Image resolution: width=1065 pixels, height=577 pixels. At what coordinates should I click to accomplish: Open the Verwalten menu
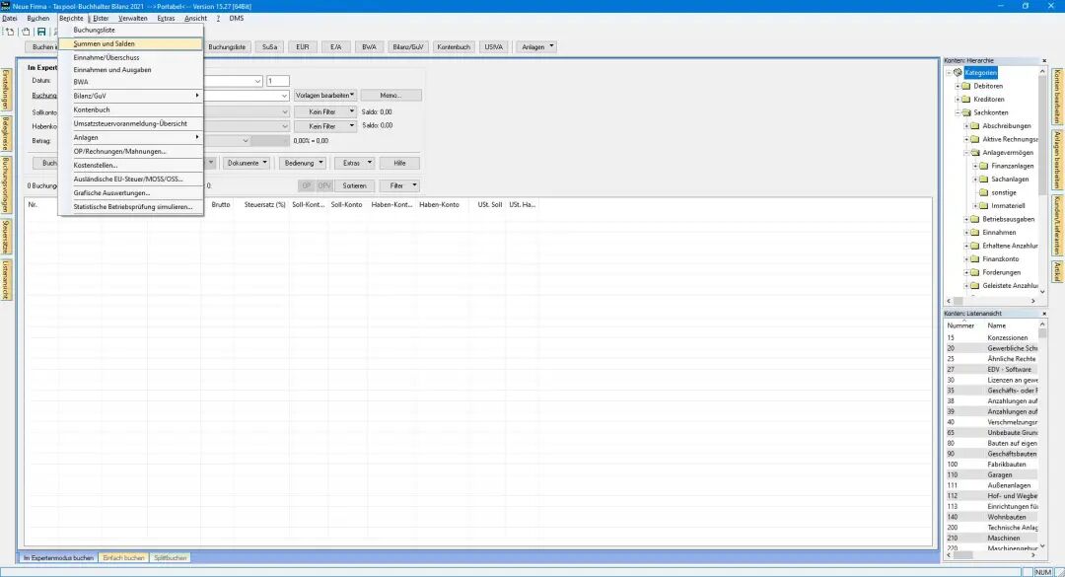[132, 19]
